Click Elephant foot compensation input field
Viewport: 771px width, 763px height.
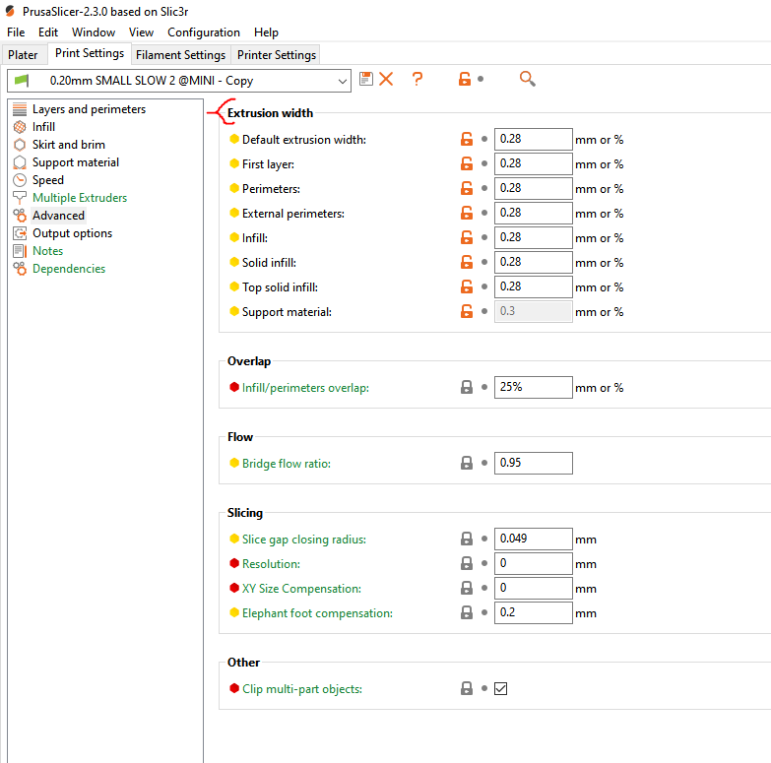tap(533, 612)
